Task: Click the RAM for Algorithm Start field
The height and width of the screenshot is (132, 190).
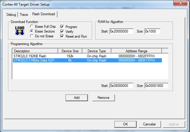Action: (x=121, y=31)
